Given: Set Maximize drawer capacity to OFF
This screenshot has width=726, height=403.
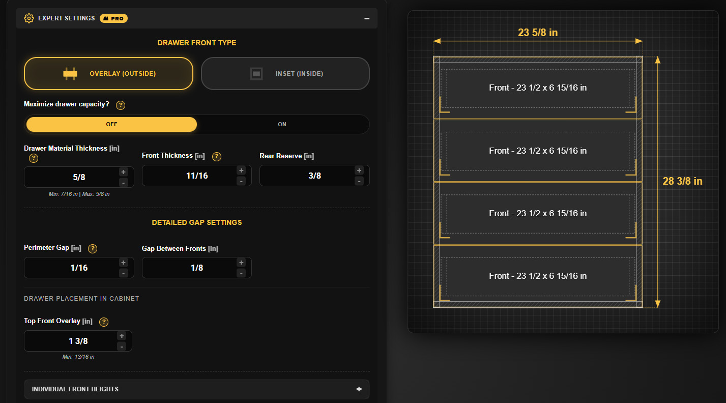Looking at the screenshot, I should (111, 124).
